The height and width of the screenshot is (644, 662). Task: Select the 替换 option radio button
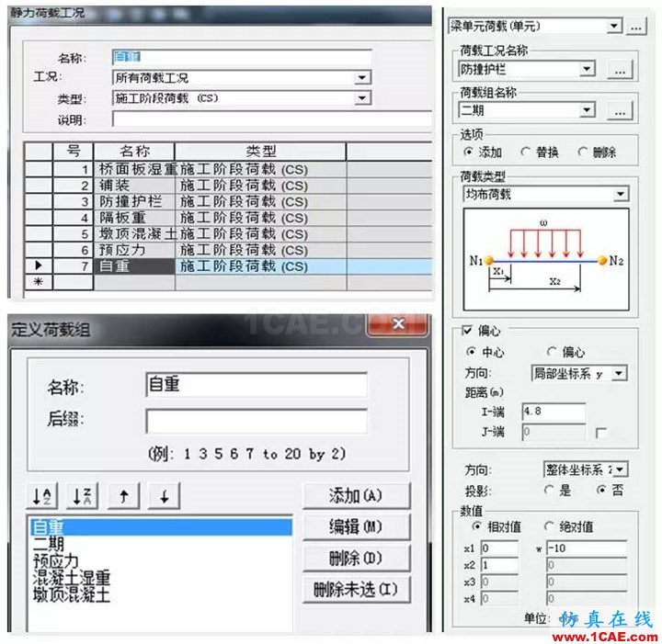[525, 152]
